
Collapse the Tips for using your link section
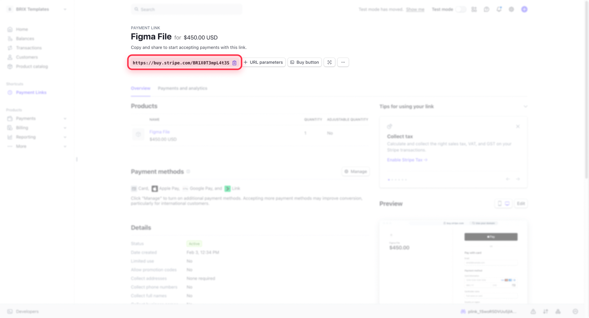[x=525, y=107]
